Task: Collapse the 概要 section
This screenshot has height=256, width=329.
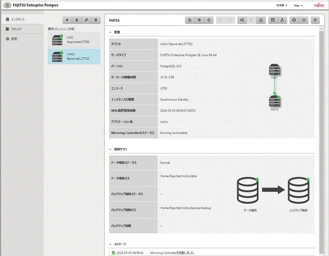Action: click(x=110, y=32)
